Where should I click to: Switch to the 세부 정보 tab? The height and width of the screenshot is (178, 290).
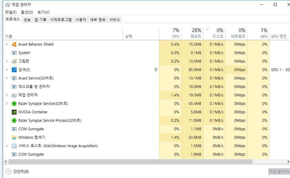(98, 20)
